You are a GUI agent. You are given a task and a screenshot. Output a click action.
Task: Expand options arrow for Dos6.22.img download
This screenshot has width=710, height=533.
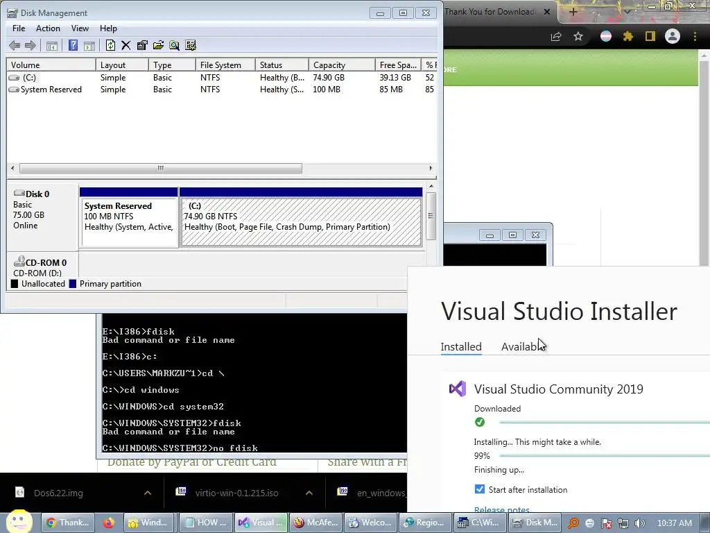tap(148, 493)
